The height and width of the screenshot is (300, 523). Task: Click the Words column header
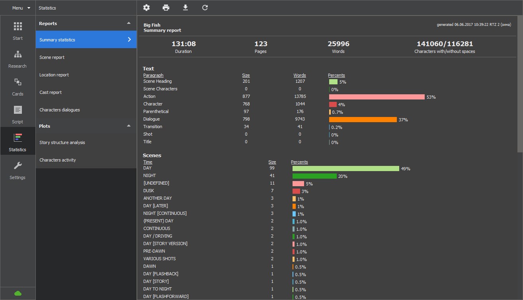pyautogui.click(x=300, y=75)
